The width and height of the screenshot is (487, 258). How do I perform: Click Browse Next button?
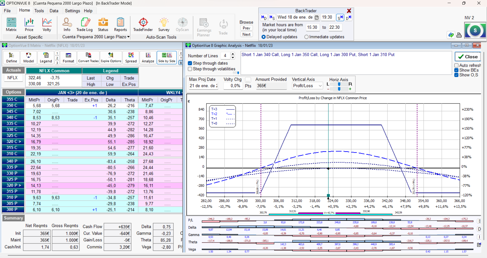(x=246, y=35)
